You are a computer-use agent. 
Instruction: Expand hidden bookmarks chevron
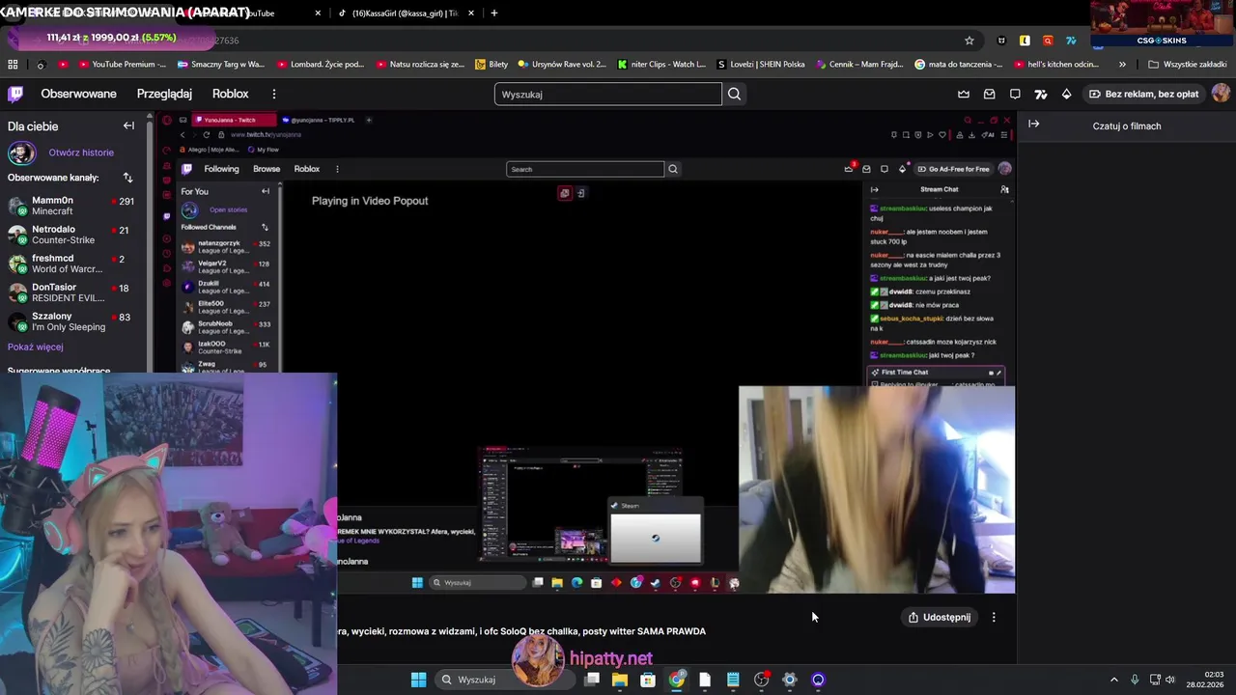1122,65
